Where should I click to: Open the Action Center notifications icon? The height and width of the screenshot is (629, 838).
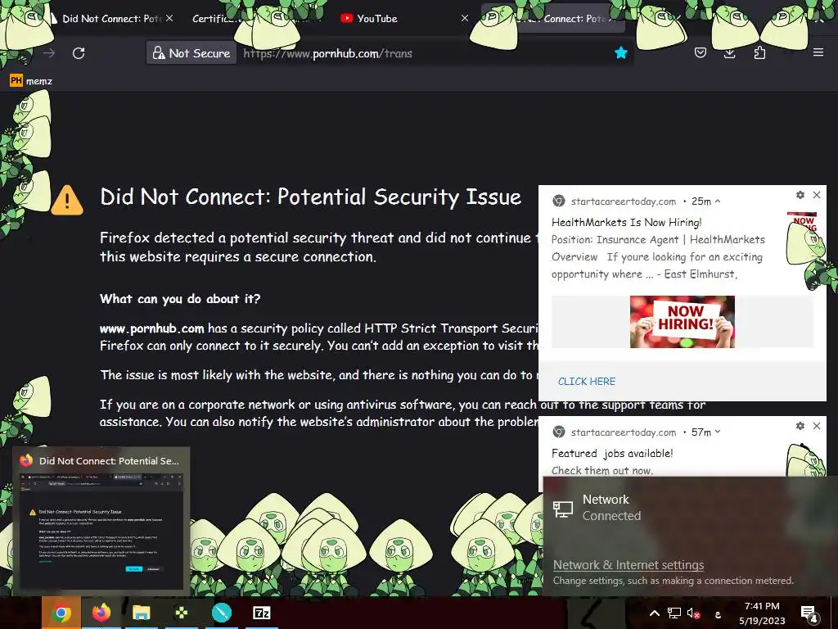(x=809, y=613)
